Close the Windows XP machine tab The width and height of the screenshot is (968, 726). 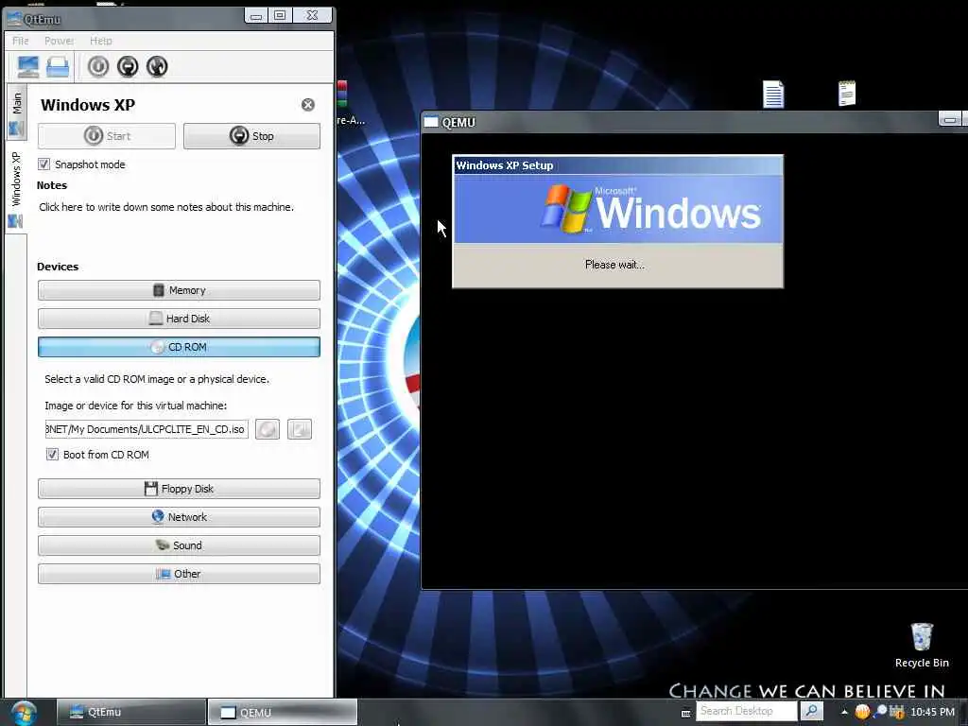(x=307, y=105)
